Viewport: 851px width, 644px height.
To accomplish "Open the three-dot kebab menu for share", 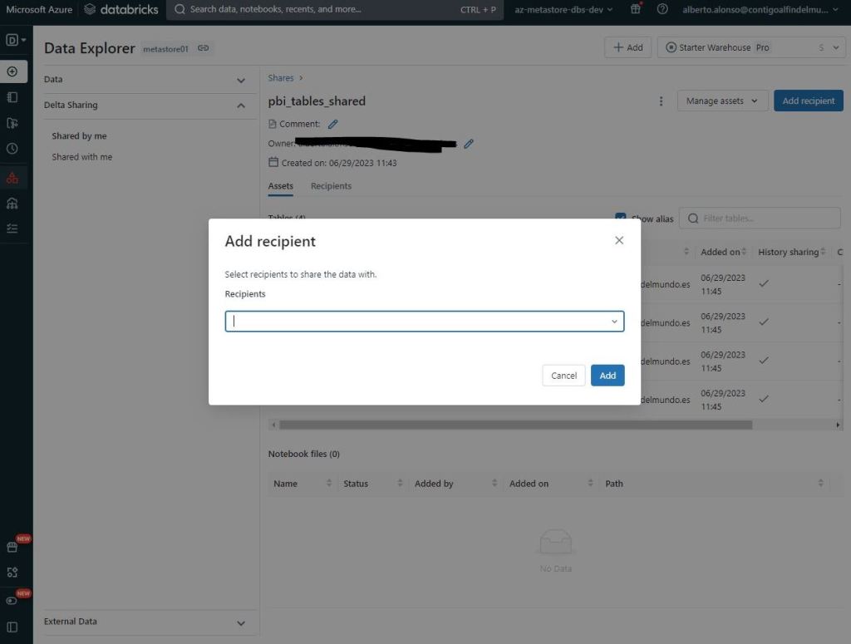I will pyautogui.click(x=661, y=101).
